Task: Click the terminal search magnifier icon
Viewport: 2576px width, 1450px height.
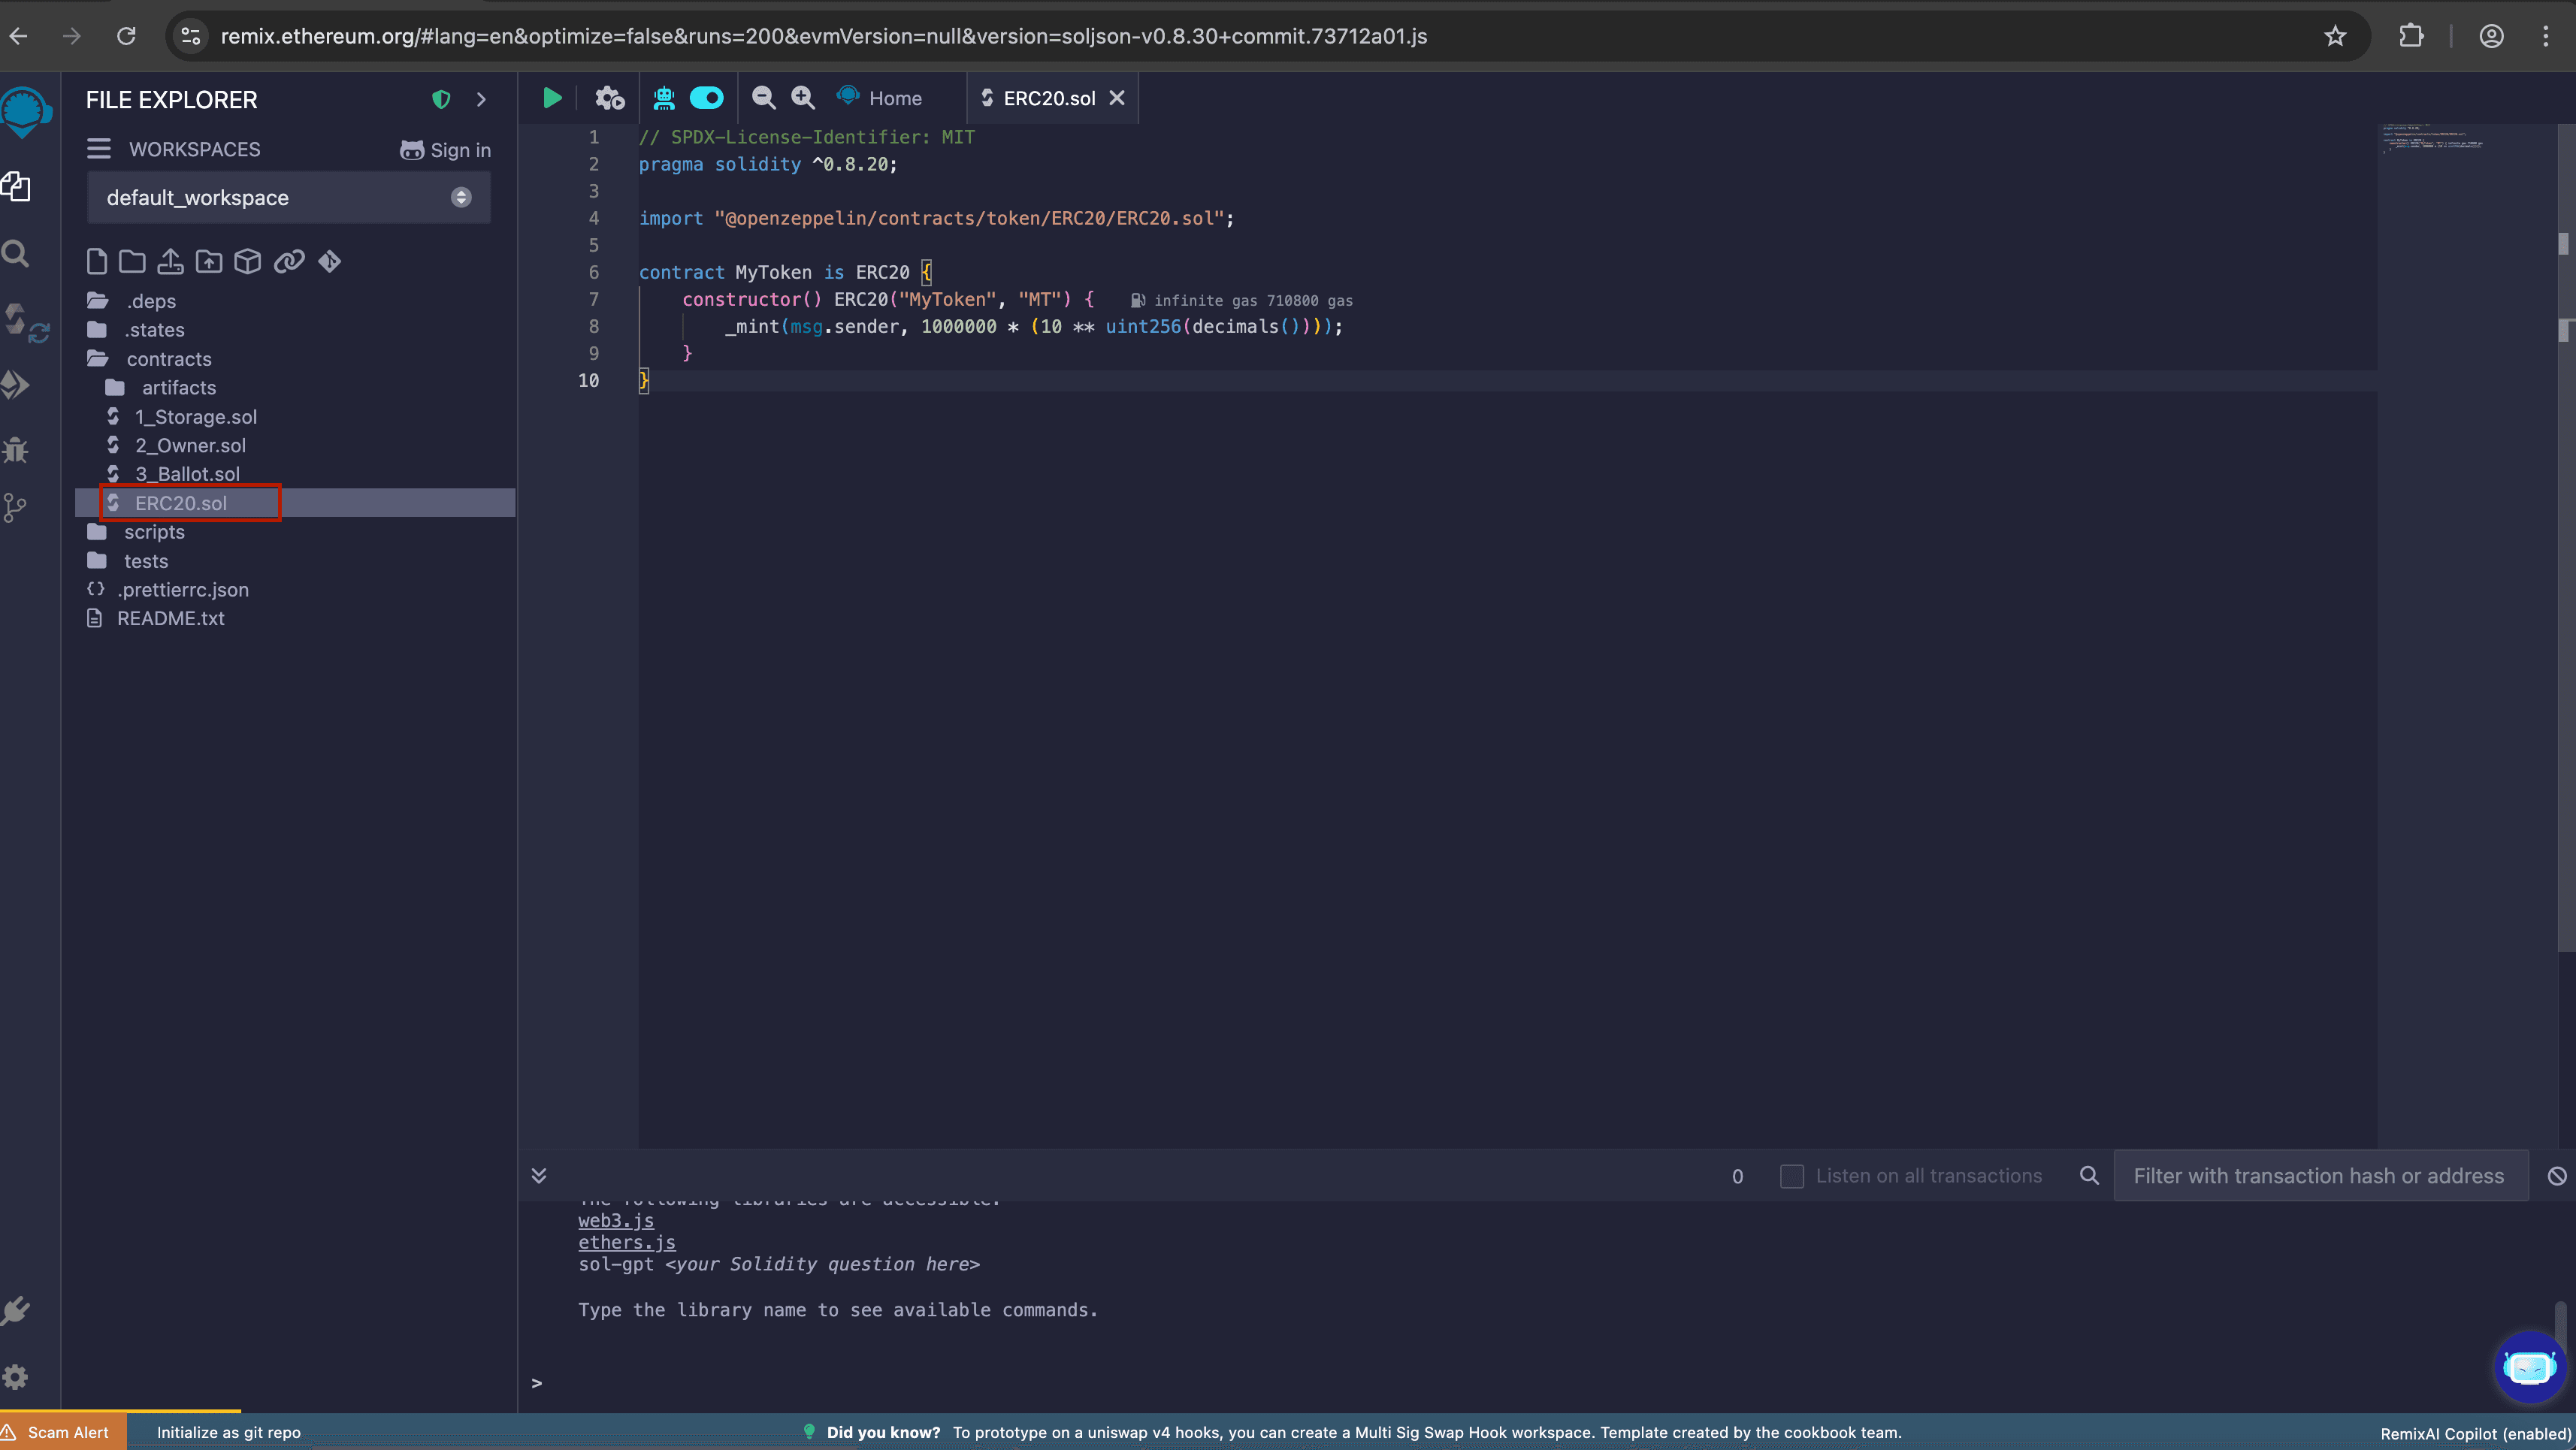Action: coord(2089,1175)
